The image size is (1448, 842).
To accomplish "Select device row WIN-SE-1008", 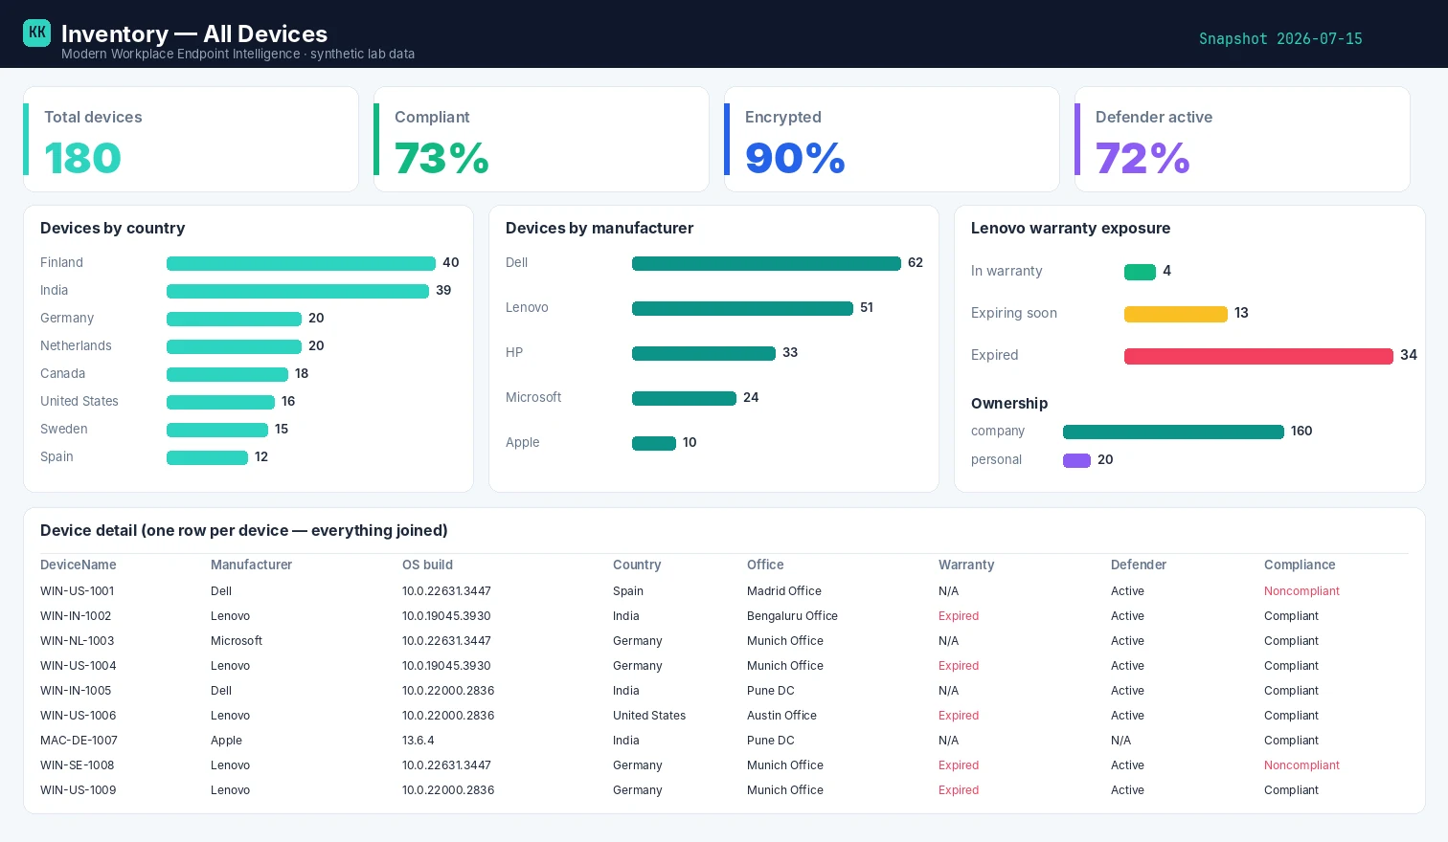I will [724, 765].
